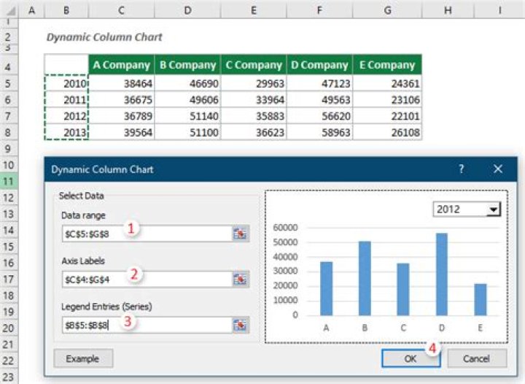Click cell with value 51100

[x=187, y=132]
